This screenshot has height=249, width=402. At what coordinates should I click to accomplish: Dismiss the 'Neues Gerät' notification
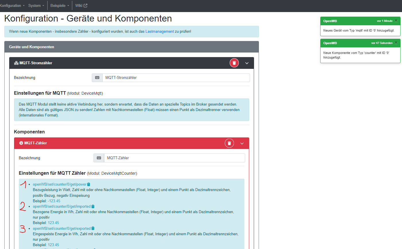coord(396,21)
